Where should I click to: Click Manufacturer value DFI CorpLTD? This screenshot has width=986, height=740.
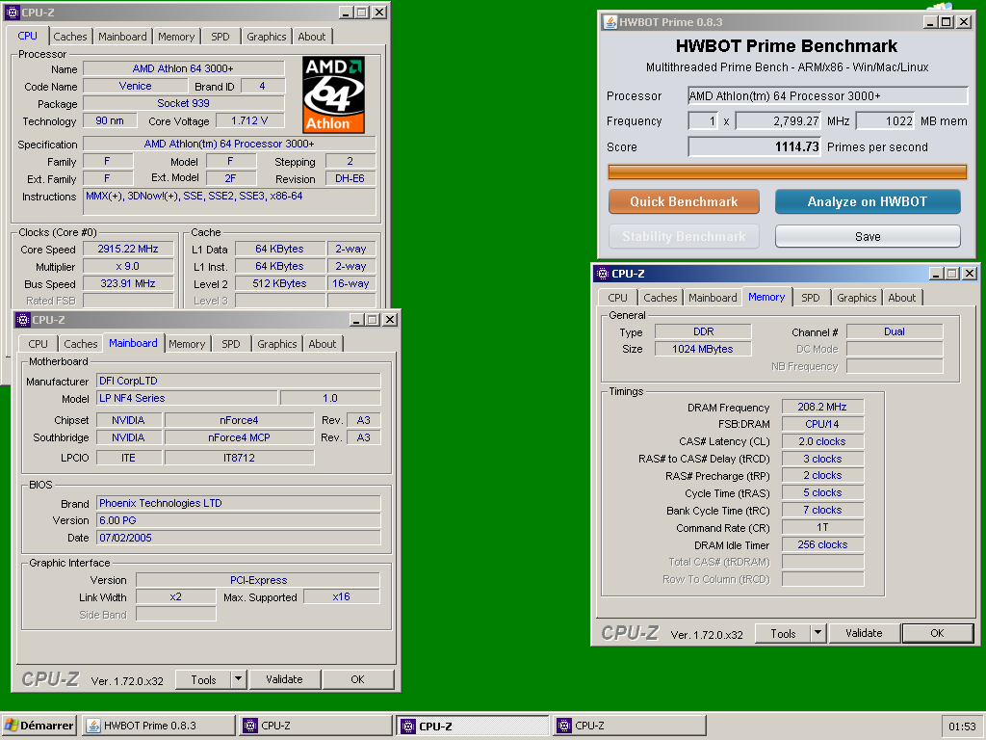(239, 381)
